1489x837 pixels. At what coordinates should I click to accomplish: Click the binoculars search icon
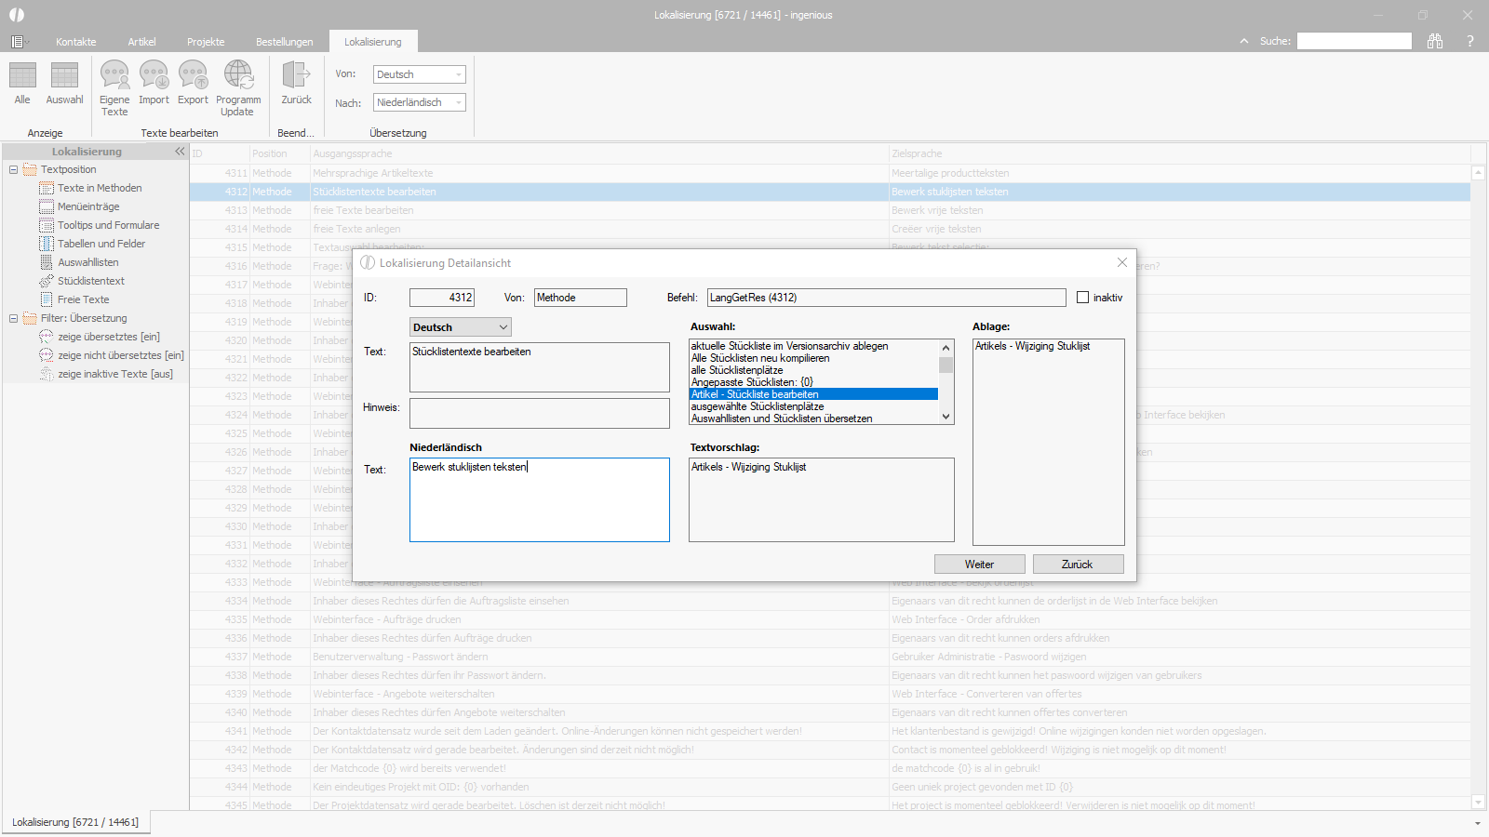(x=1435, y=41)
